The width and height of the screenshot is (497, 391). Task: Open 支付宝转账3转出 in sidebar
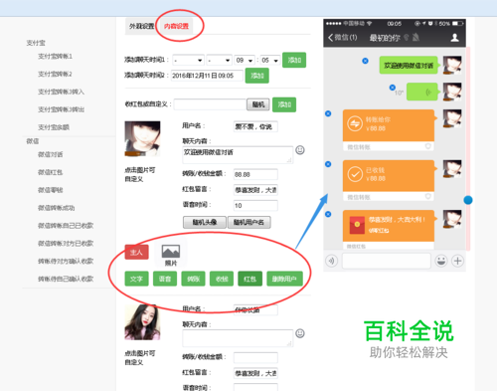pyautogui.click(x=62, y=109)
